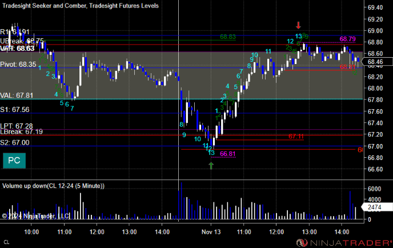
Task: Click the magenta 68.79 target label
Action: (348, 39)
